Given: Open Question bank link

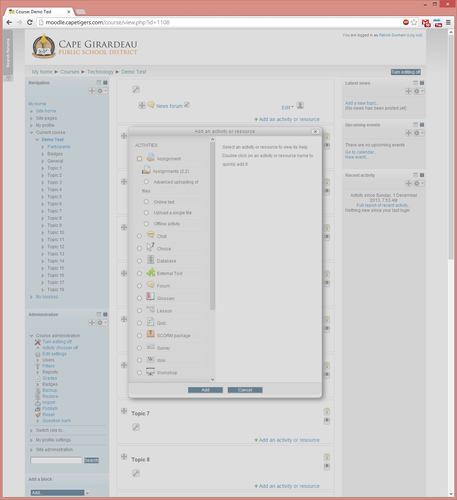Looking at the screenshot, I should [x=57, y=421].
